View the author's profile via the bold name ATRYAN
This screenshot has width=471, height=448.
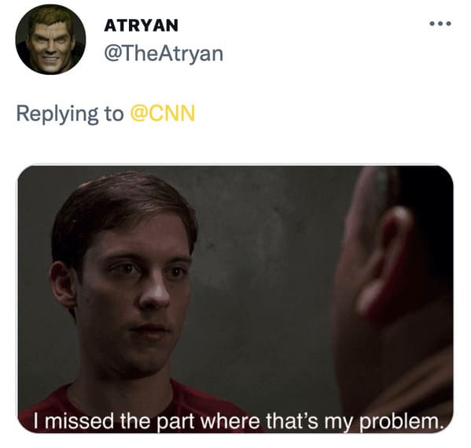(x=142, y=25)
